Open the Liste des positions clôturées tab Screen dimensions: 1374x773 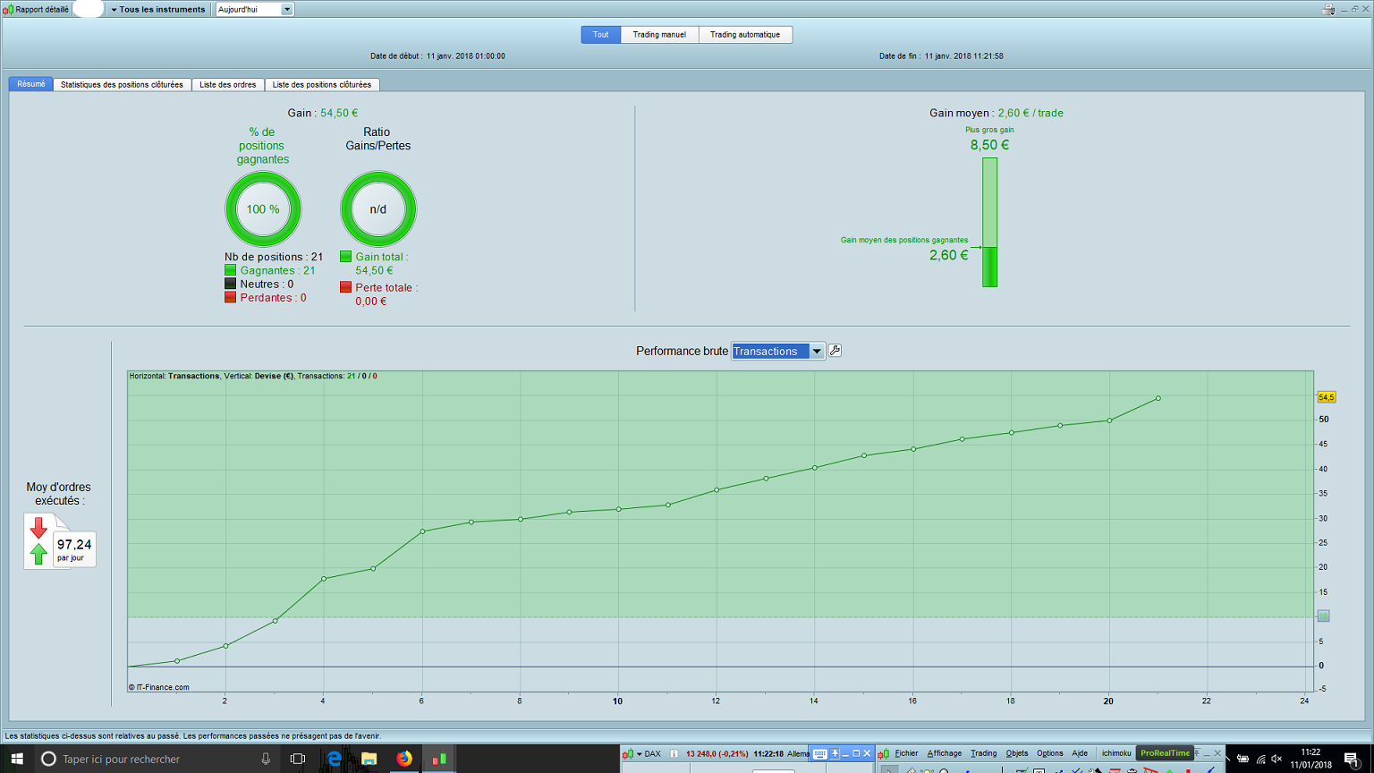tap(322, 85)
